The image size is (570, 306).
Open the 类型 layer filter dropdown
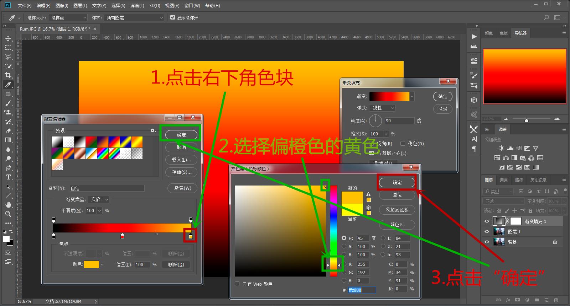[x=498, y=191]
